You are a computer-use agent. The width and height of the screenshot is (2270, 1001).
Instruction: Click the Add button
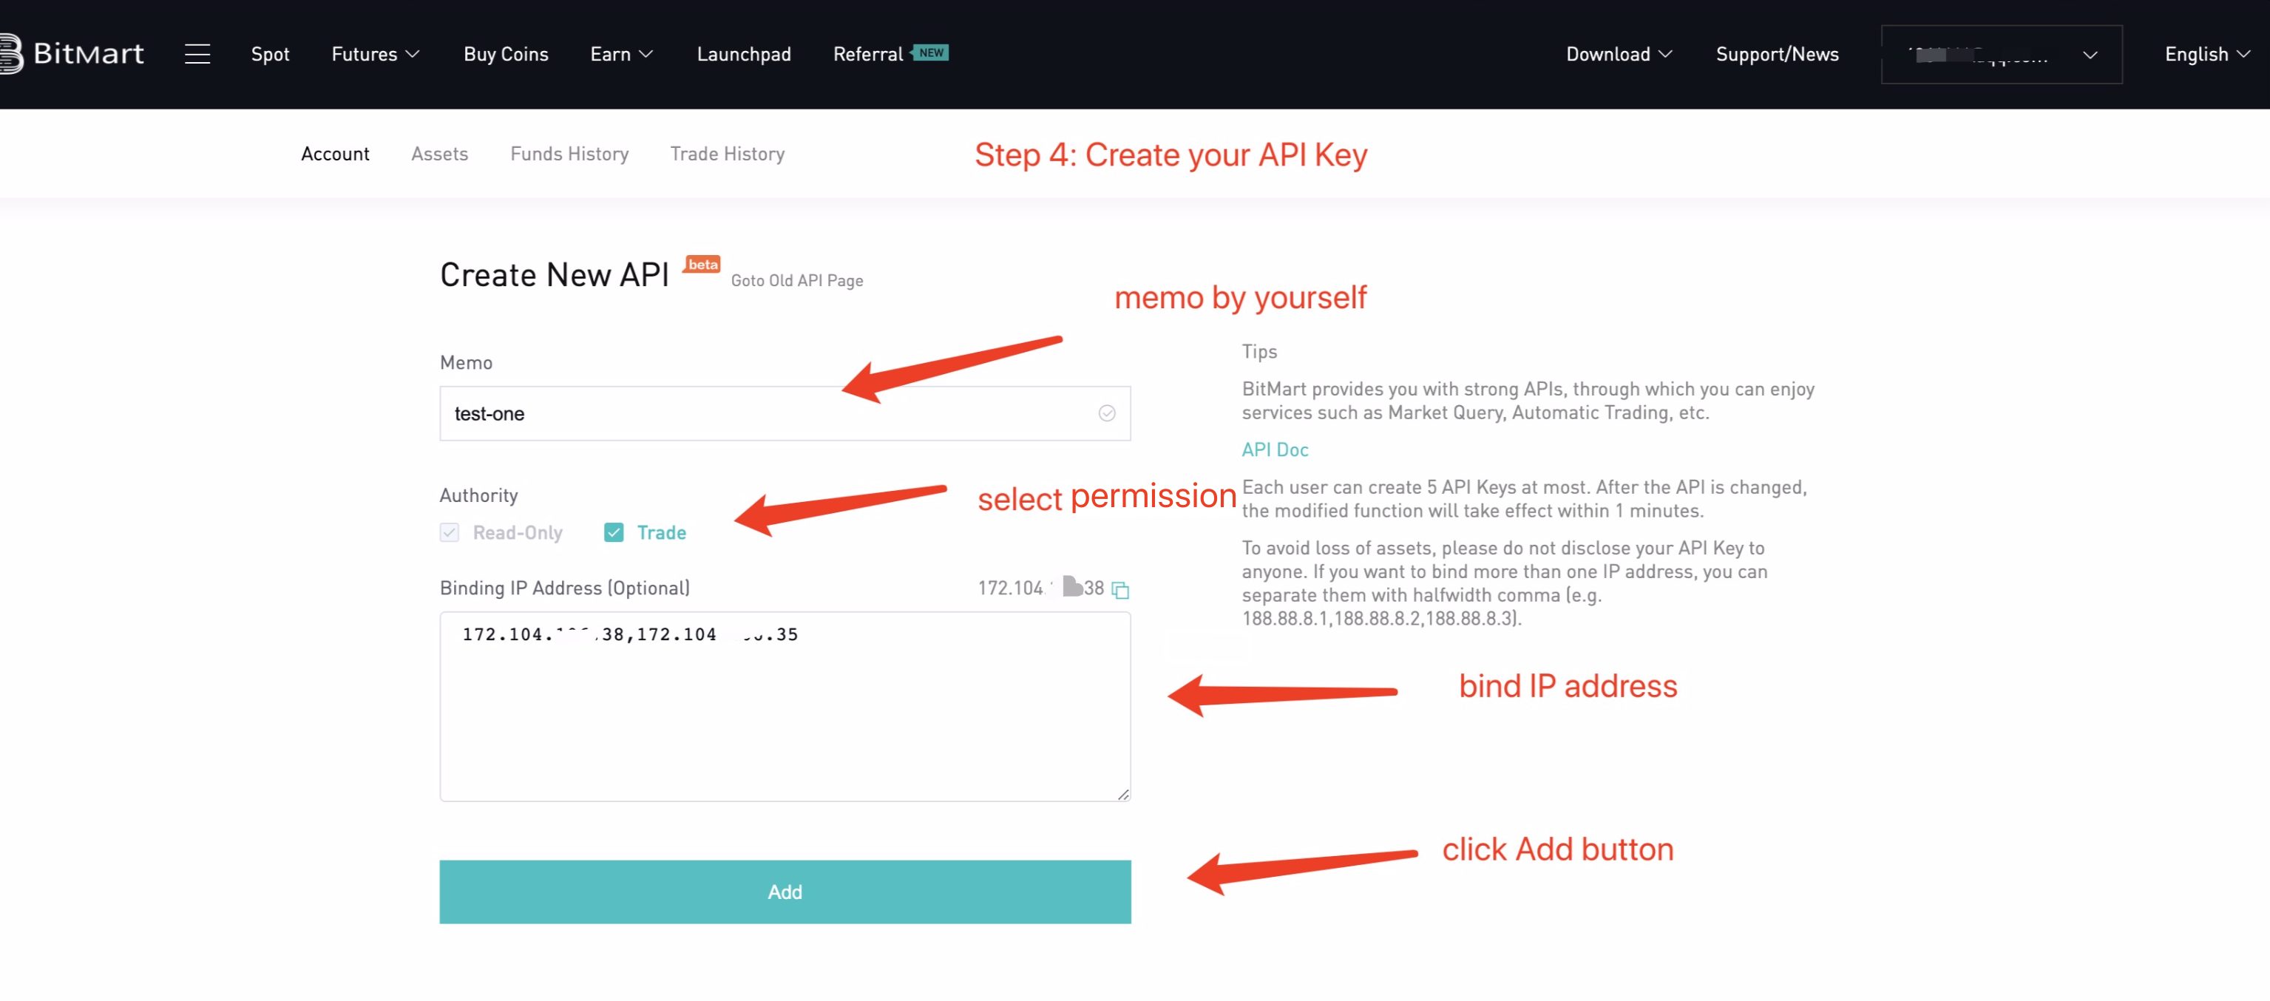click(x=785, y=892)
